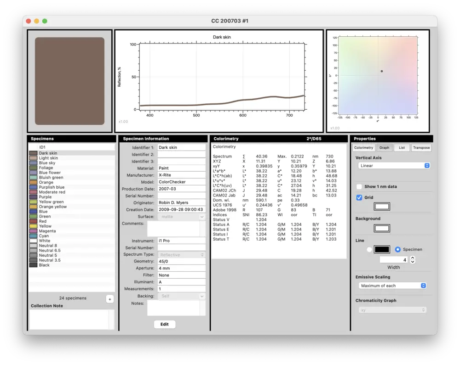The height and width of the screenshot is (365, 460).
Task: Select the Colorimetry tab in Properties
Action: (x=365, y=147)
